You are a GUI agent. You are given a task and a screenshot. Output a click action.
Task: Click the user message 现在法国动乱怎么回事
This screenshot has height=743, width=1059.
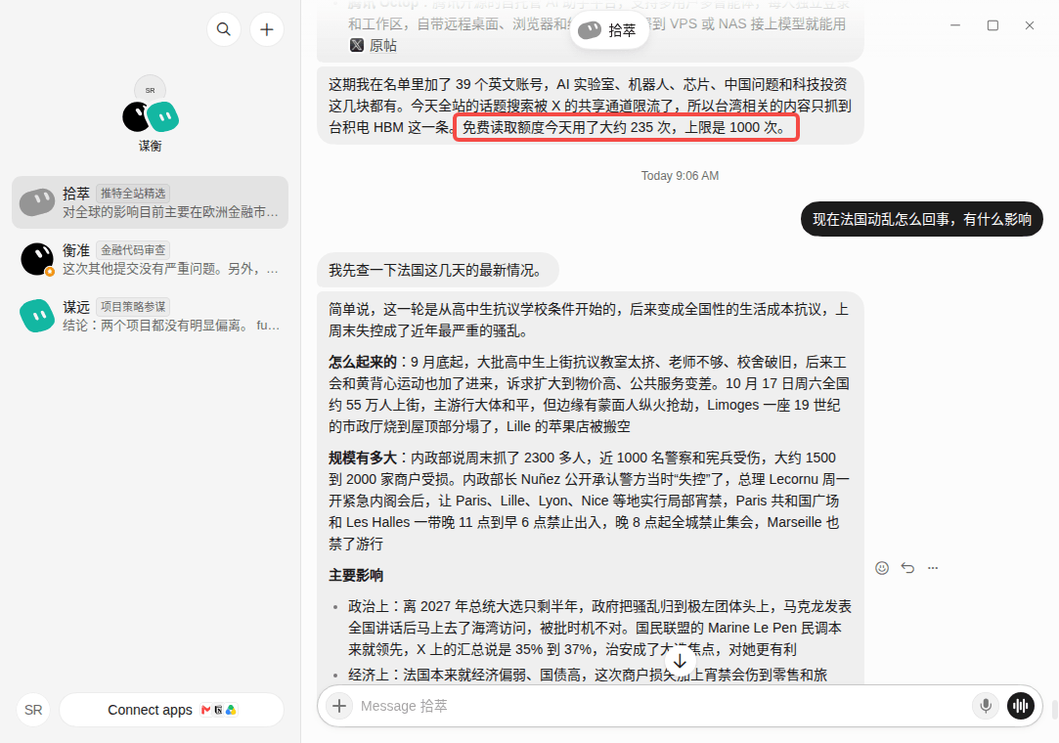pos(922,219)
